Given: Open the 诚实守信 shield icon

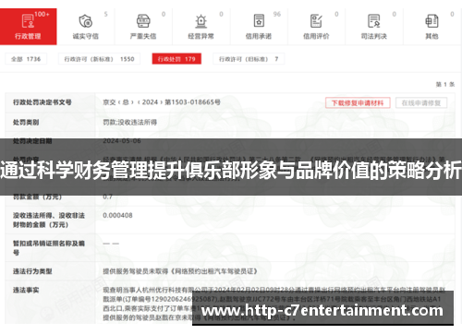Looking at the screenshot, I should coord(86,21).
